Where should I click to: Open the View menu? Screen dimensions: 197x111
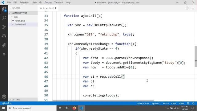(x=34, y=2)
